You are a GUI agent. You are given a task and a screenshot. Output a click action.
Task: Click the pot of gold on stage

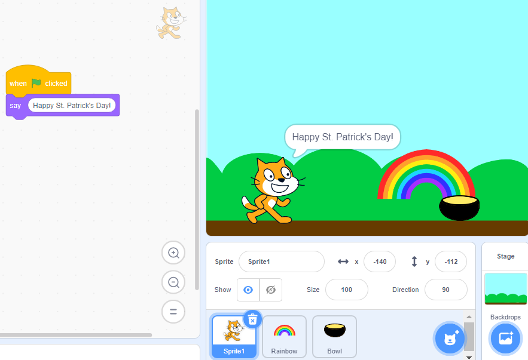[459, 208]
